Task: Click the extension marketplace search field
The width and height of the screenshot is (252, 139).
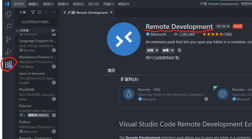Action: [x=38, y=22]
